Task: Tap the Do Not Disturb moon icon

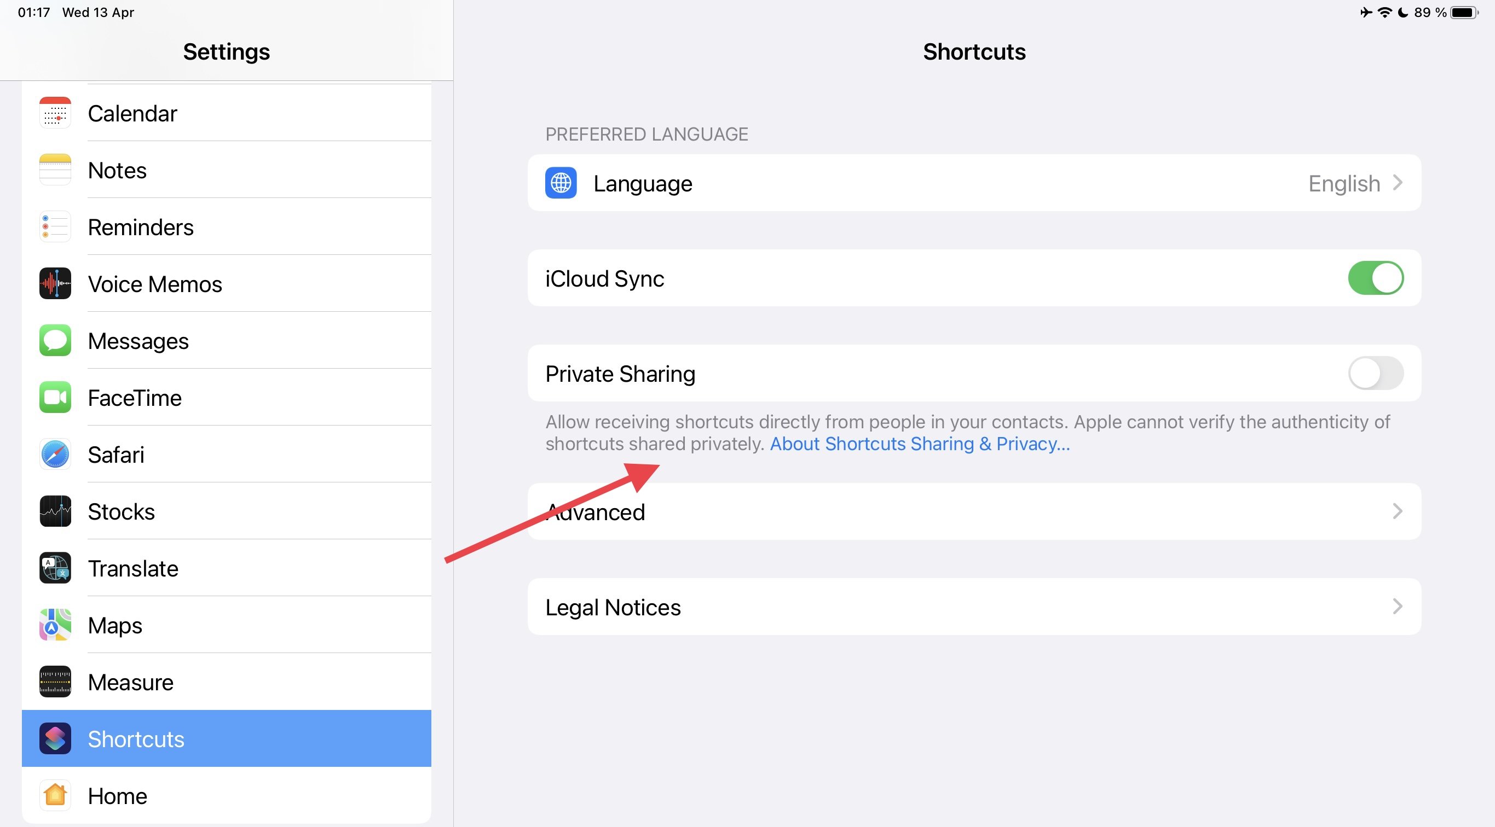Action: click(x=1403, y=12)
